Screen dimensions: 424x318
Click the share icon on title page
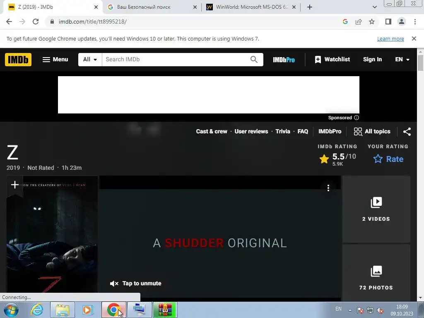click(x=407, y=132)
